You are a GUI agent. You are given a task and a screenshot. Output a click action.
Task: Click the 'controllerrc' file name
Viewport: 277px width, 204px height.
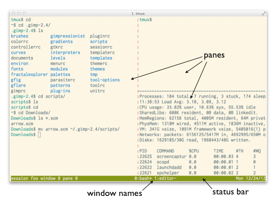26,47
